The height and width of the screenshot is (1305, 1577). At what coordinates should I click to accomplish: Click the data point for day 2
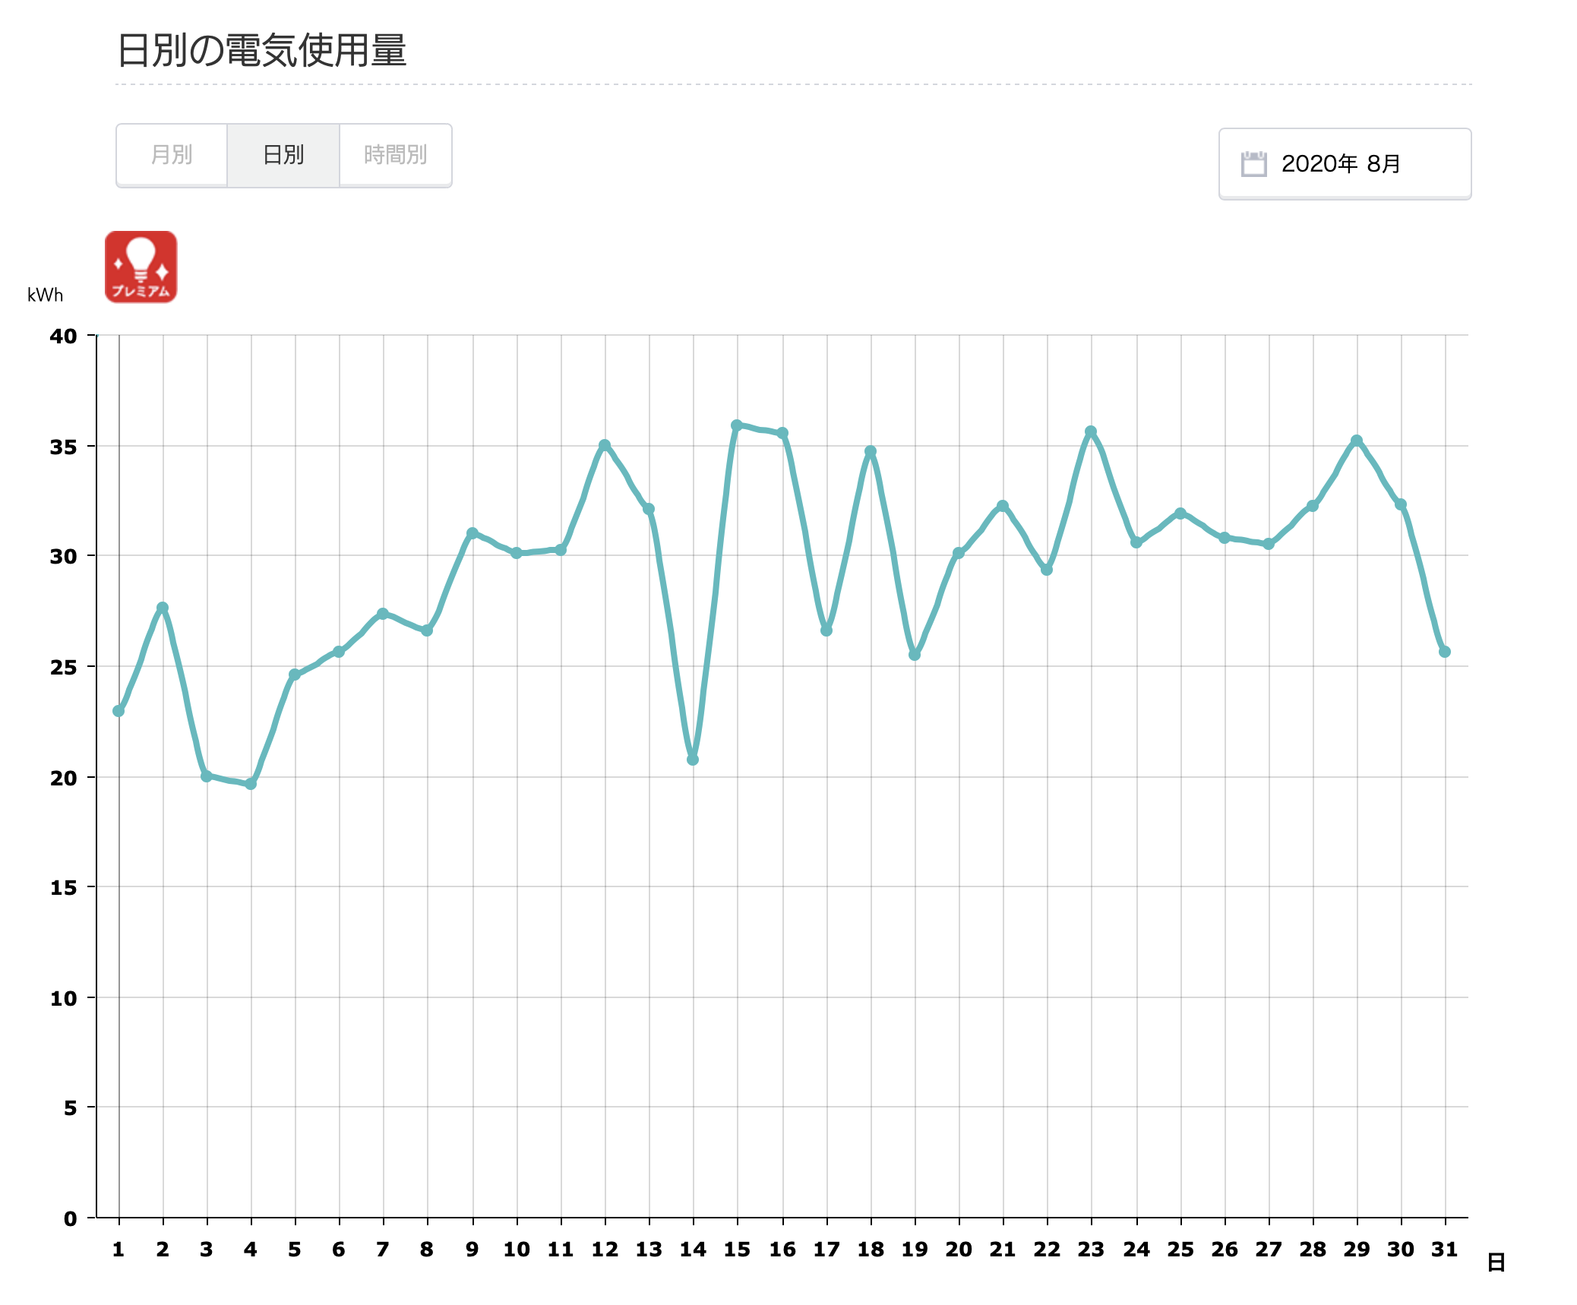pos(163,608)
